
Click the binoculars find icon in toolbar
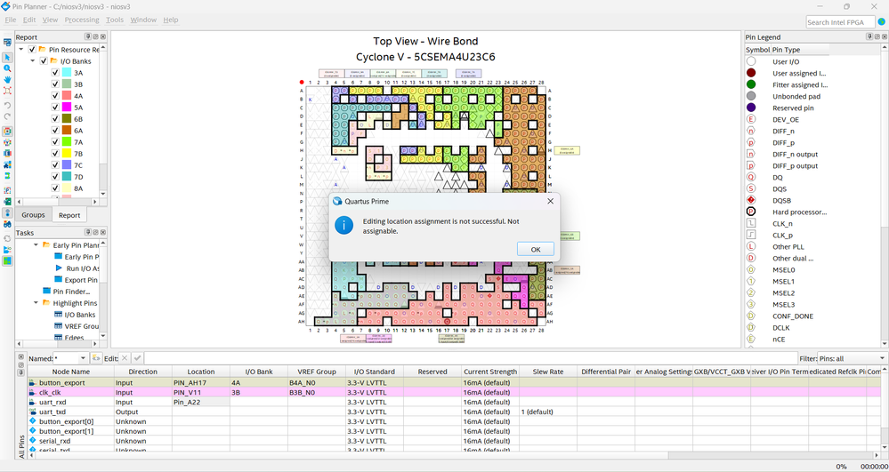[x=7, y=224]
